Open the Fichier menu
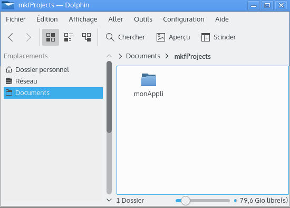The image size is (290, 208). (16, 19)
